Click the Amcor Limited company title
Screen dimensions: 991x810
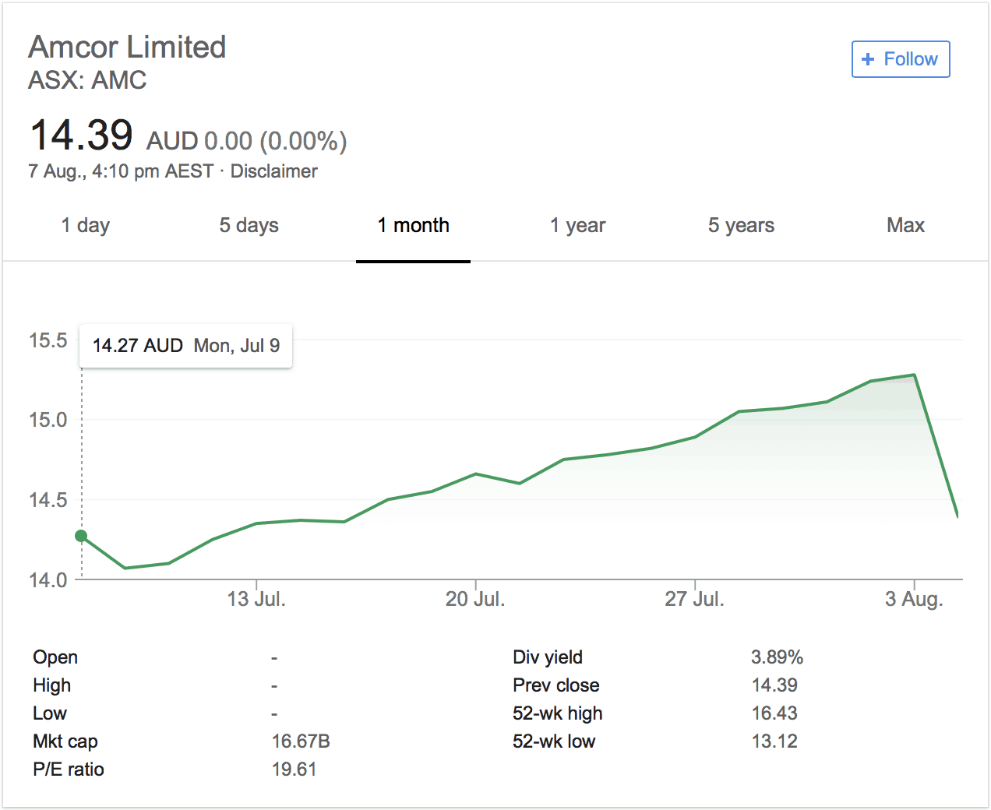tap(127, 48)
